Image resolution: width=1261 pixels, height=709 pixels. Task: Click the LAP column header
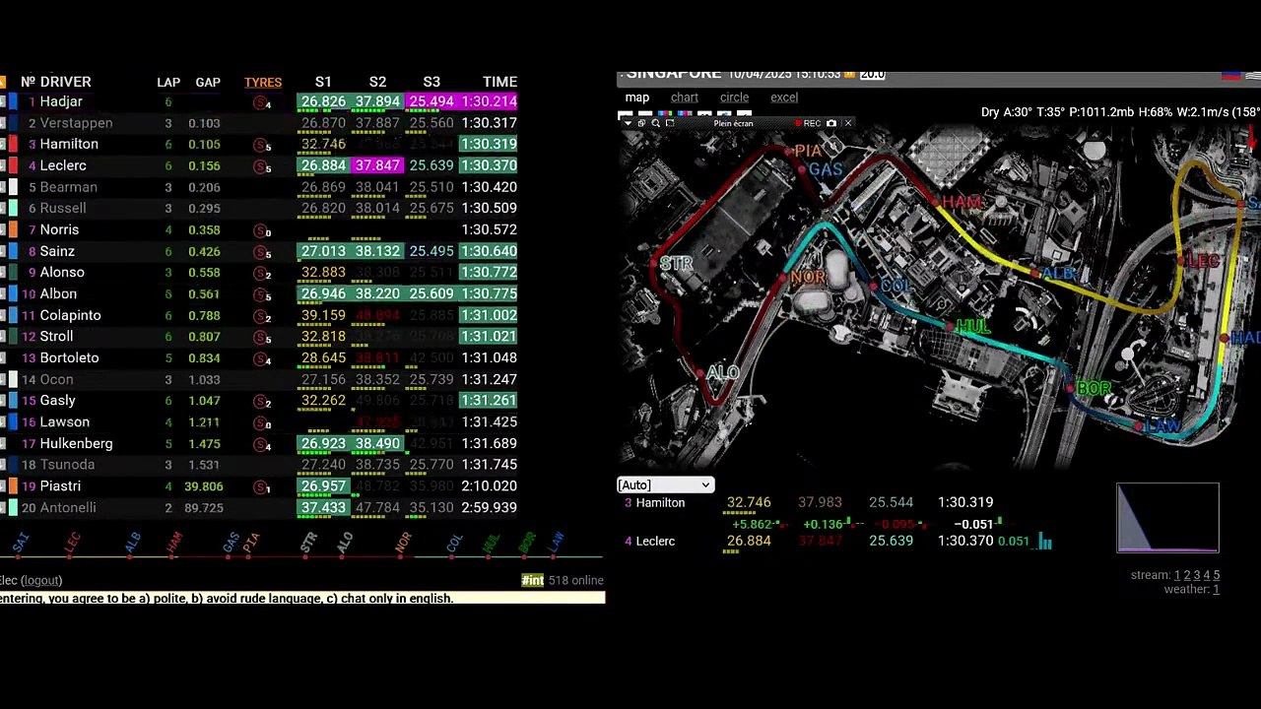pyautogui.click(x=168, y=82)
